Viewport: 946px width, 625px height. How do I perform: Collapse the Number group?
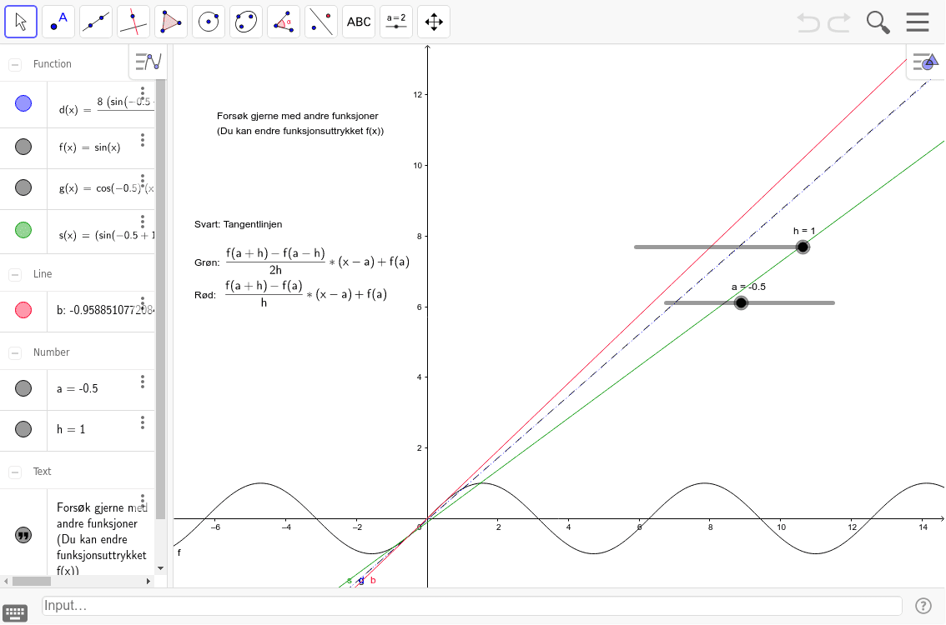click(x=15, y=352)
